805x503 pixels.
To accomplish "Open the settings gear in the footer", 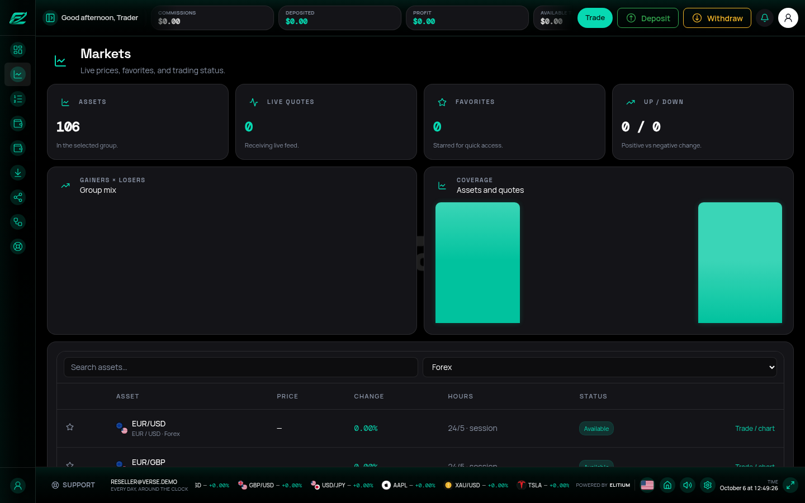I will tap(708, 485).
